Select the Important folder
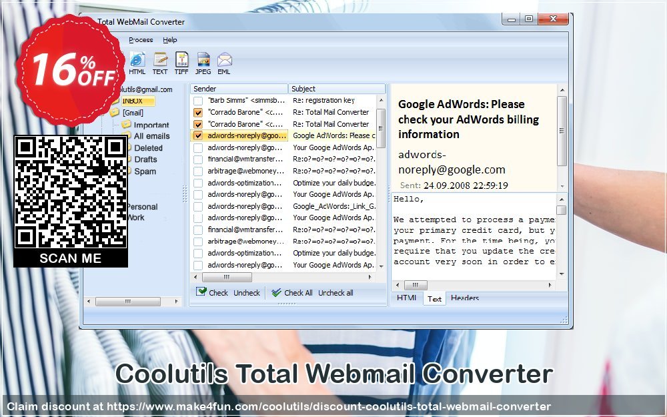Viewport: 667px width, 417px height. (x=151, y=125)
